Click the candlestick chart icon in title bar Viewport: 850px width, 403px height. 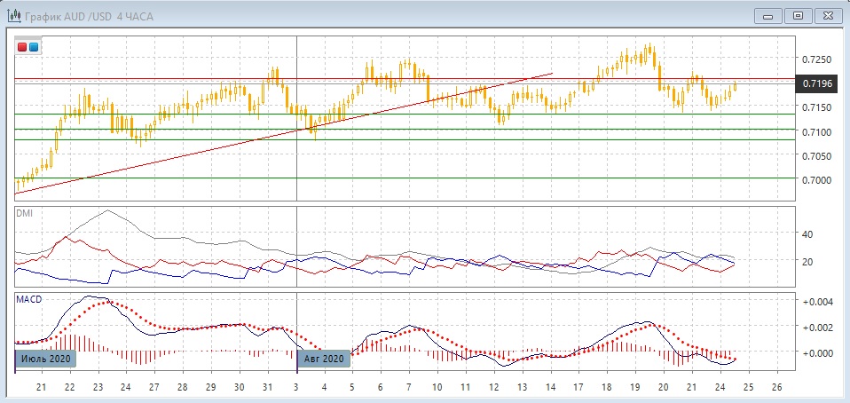[12, 15]
